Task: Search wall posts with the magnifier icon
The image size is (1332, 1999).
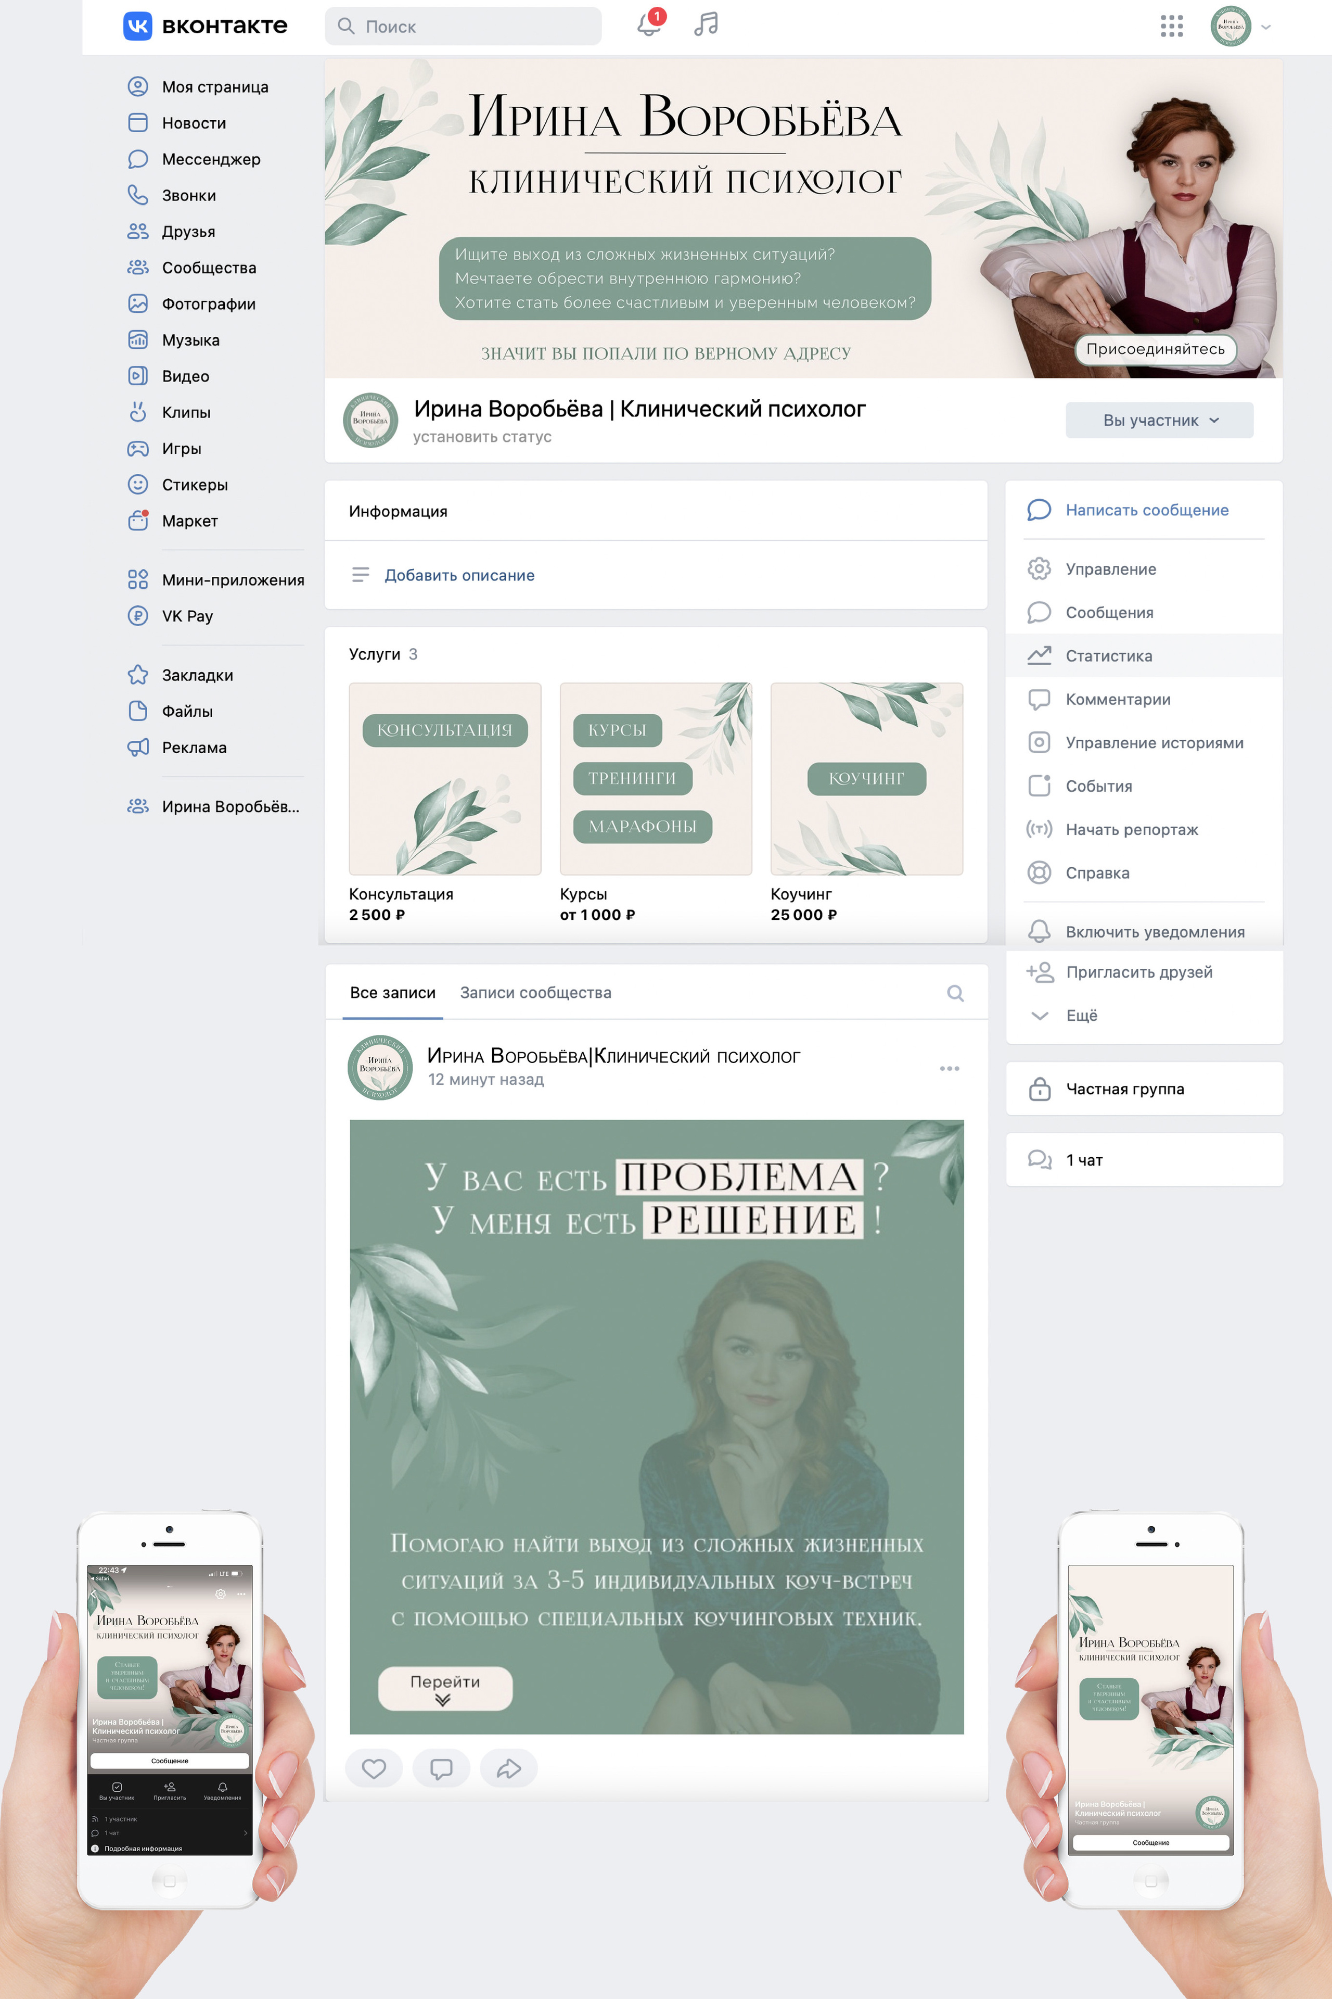Action: 955,993
